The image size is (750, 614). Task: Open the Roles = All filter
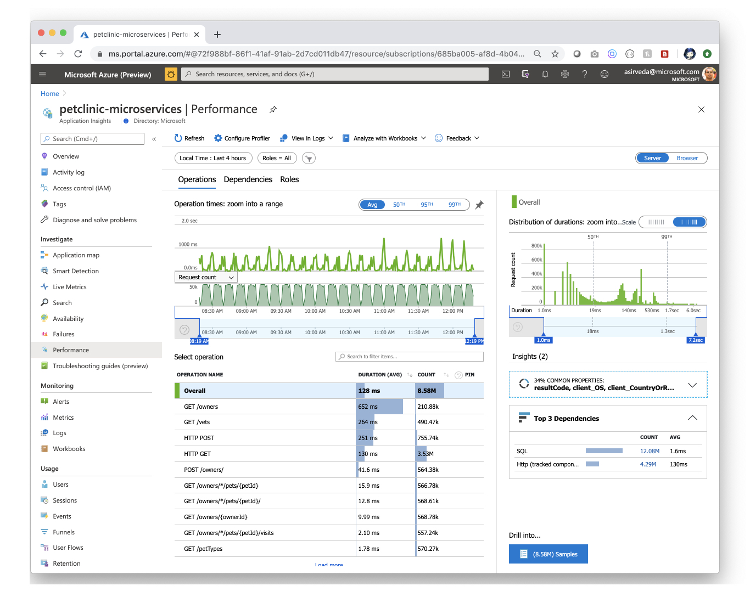point(277,158)
